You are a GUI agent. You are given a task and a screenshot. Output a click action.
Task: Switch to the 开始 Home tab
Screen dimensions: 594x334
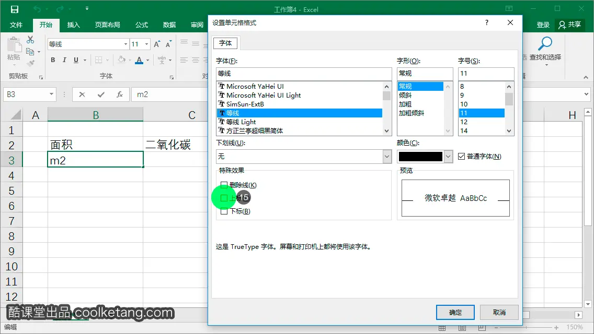click(x=46, y=25)
